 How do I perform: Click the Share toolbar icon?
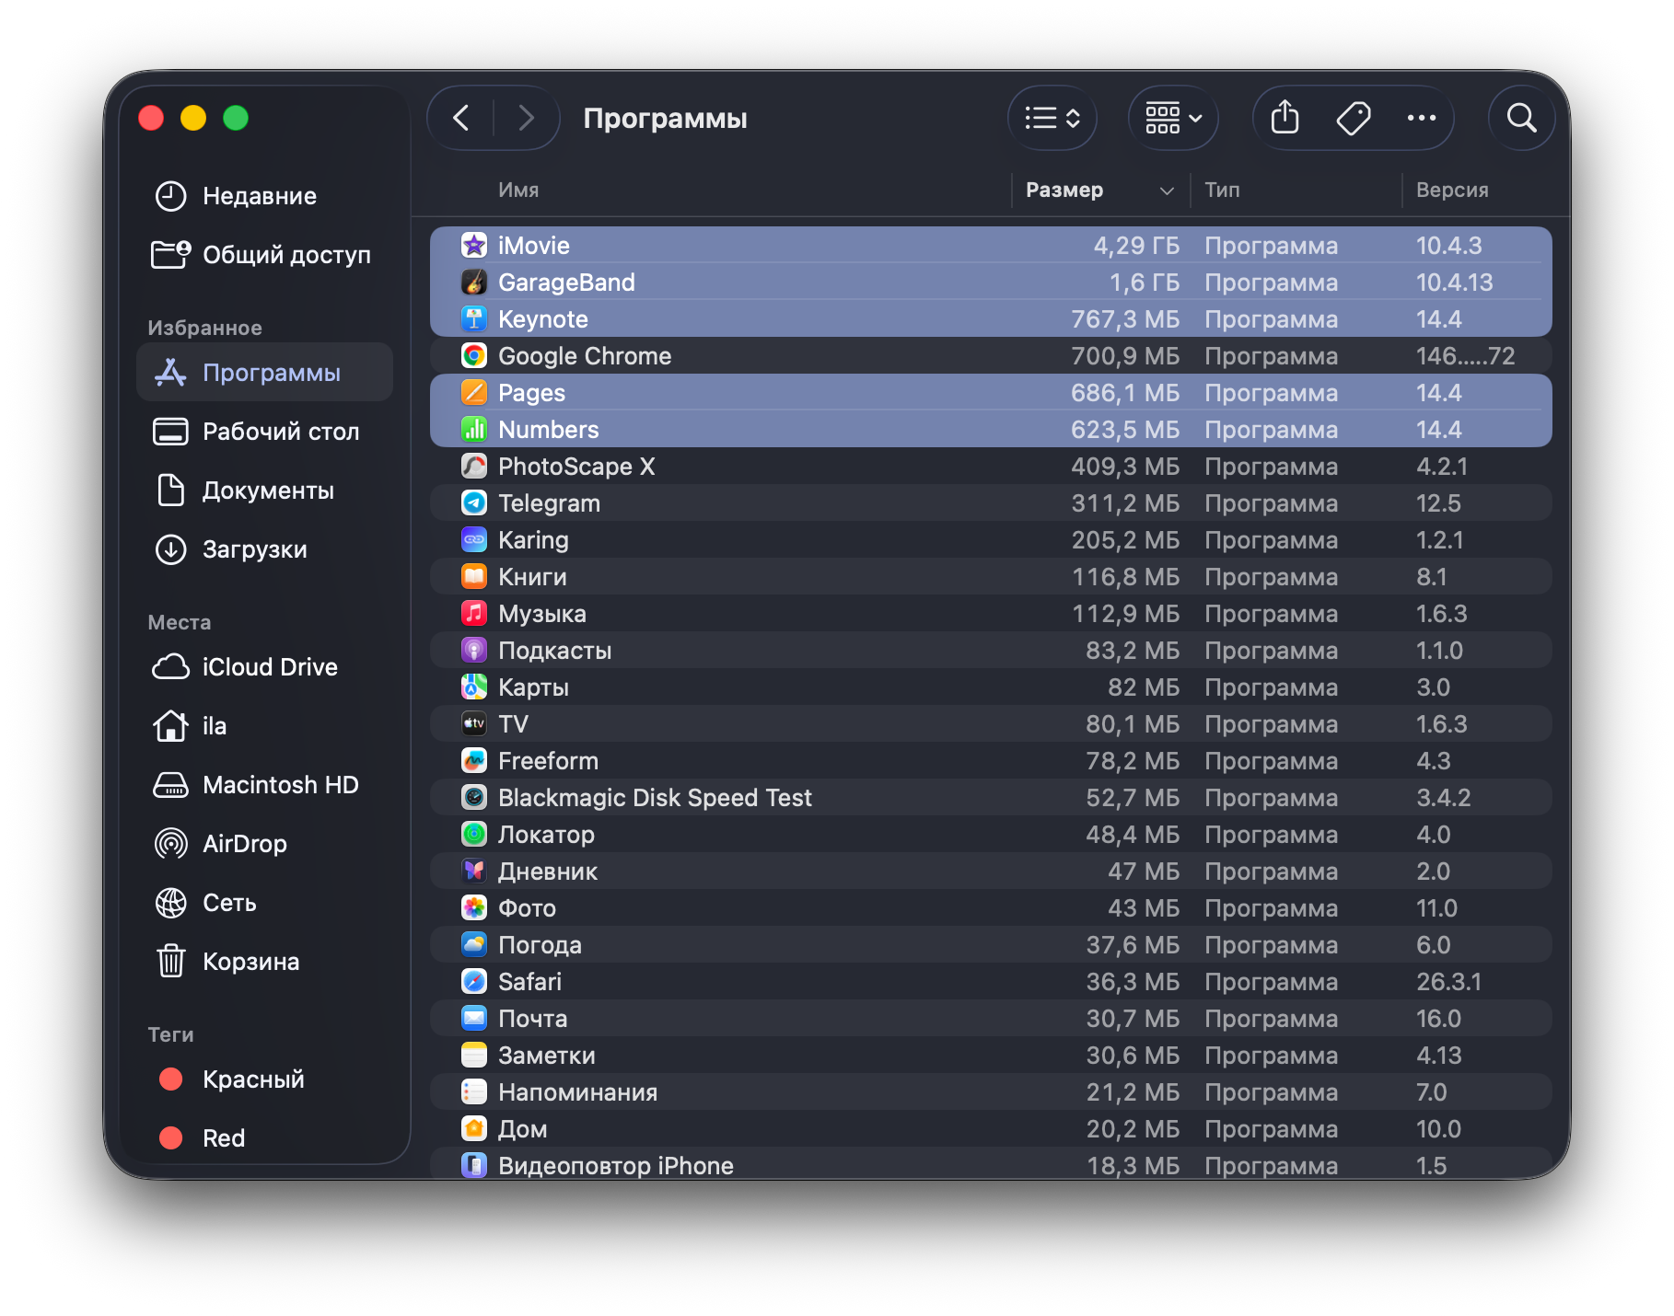[x=1285, y=118]
